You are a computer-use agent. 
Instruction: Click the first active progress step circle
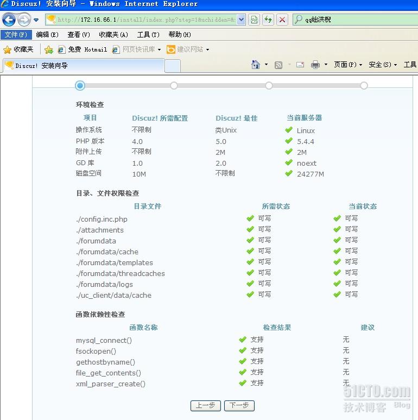point(80,85)
